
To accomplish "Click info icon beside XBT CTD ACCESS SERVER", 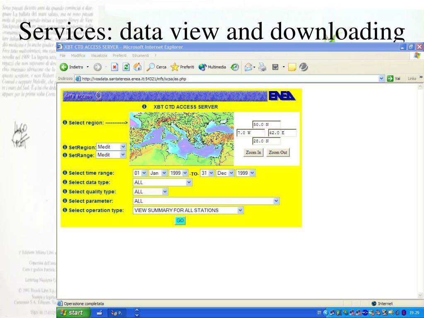I will click(x=144, y=106).
